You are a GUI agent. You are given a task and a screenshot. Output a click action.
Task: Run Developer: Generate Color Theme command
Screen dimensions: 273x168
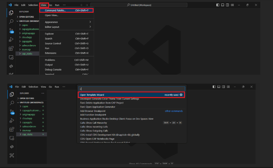(x=131, y=99)
